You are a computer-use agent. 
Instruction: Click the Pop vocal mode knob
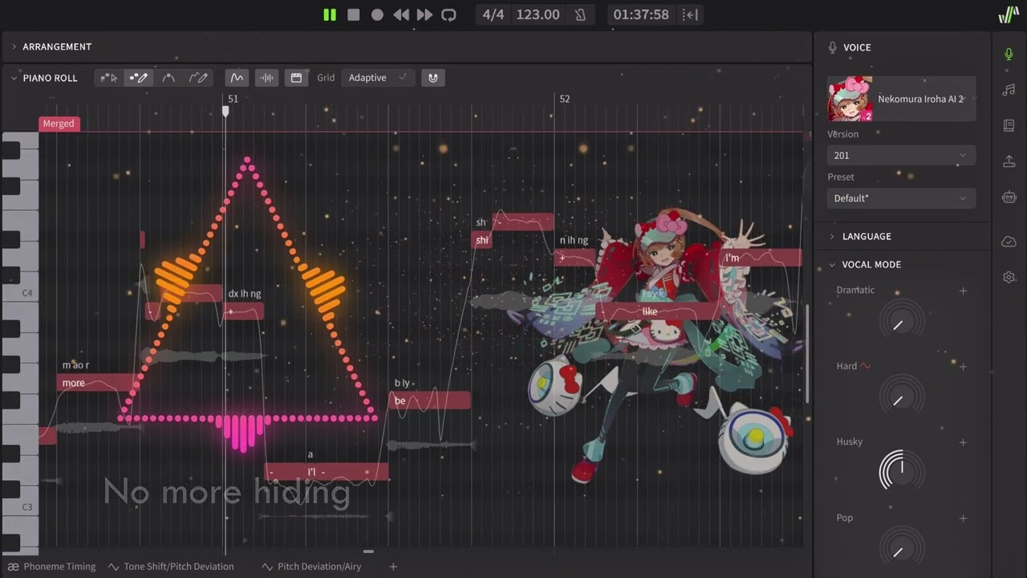902,547
